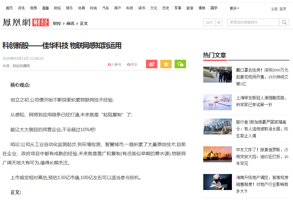Image resolution: width=293 pixels, height=200 pixels.
Task: Click the vaccine article thumbnail image
Action: click(x=217, y=102)
